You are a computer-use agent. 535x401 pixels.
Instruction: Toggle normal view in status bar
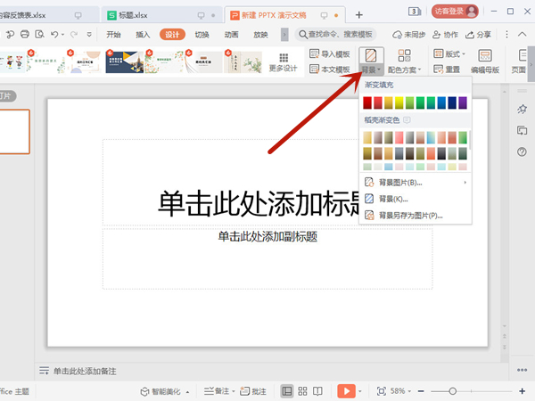coord(287,391)
